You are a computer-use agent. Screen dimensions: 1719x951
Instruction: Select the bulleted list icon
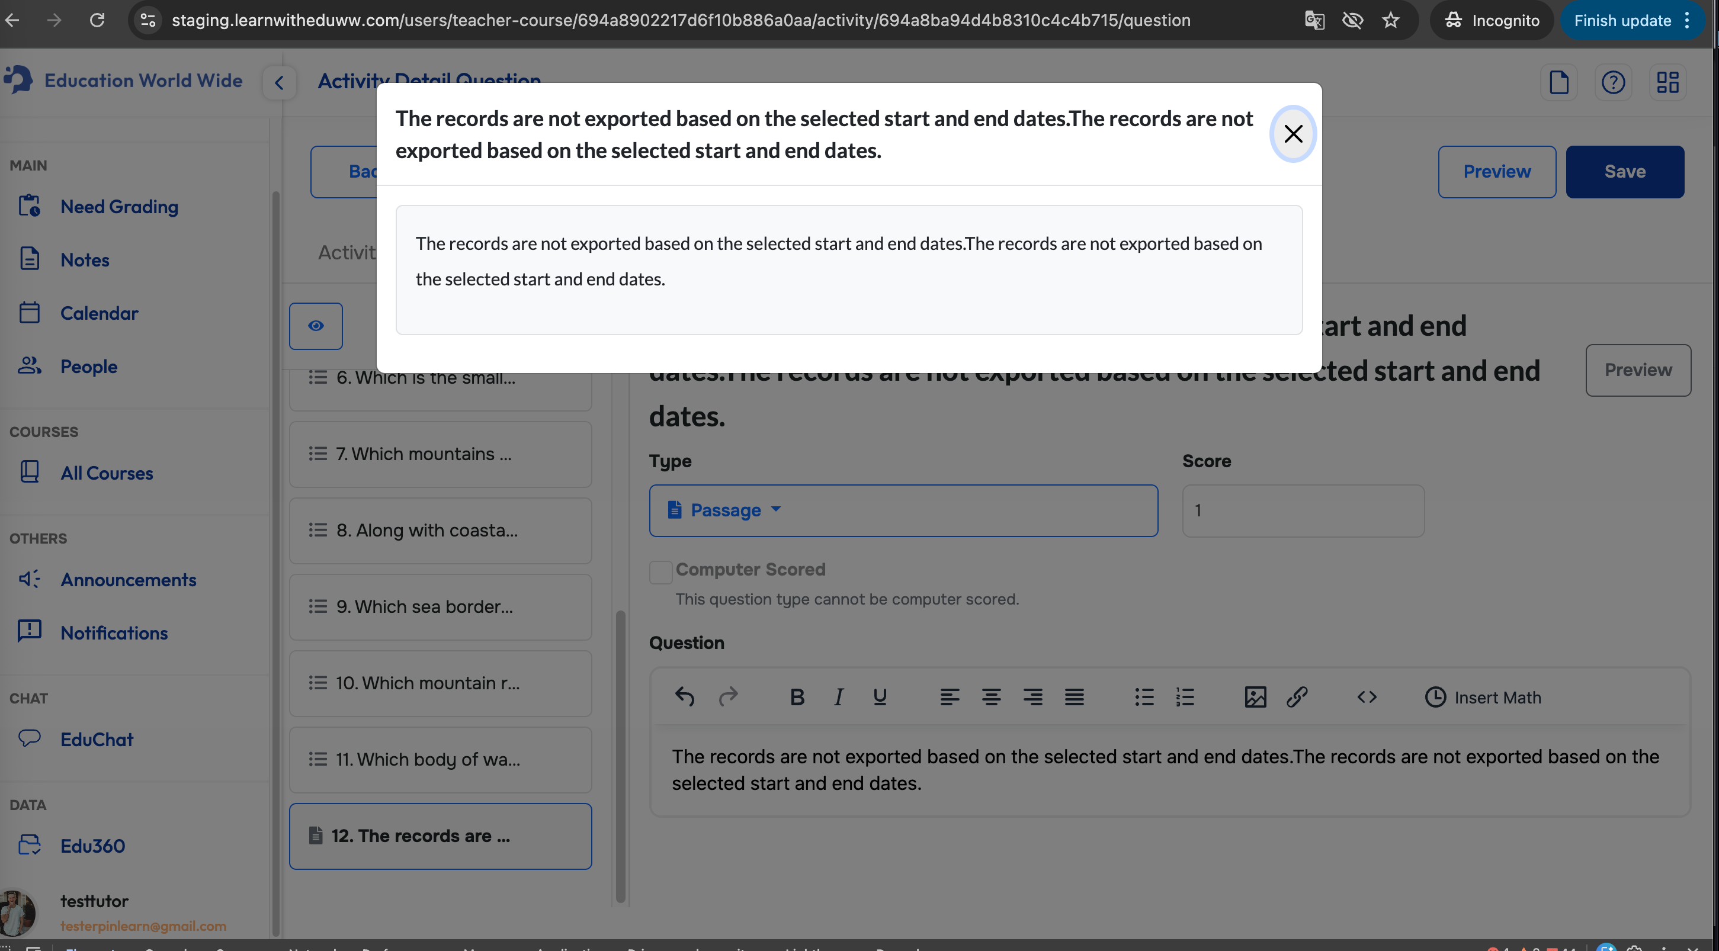pos(1144,697)
